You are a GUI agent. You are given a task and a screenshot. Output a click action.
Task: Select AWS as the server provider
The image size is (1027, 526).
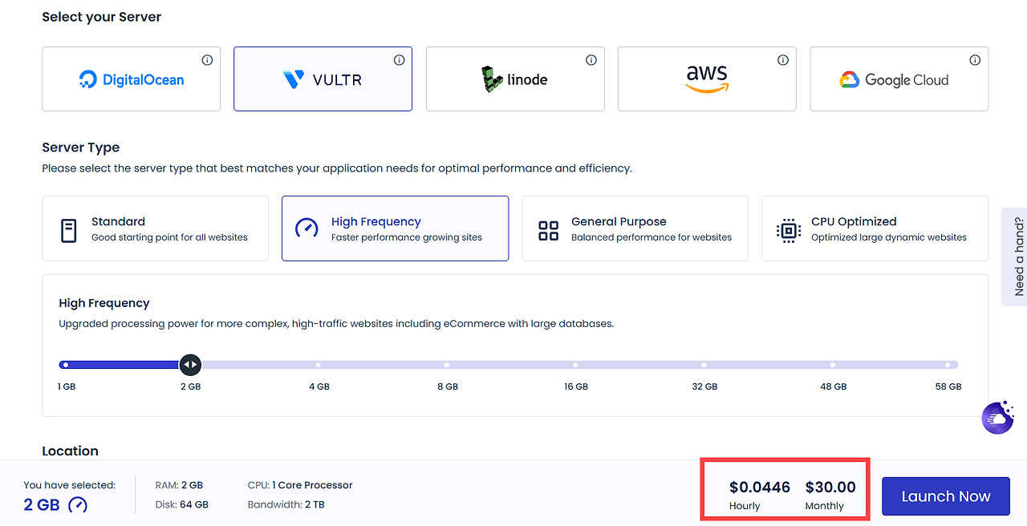(x=706, y=79)
